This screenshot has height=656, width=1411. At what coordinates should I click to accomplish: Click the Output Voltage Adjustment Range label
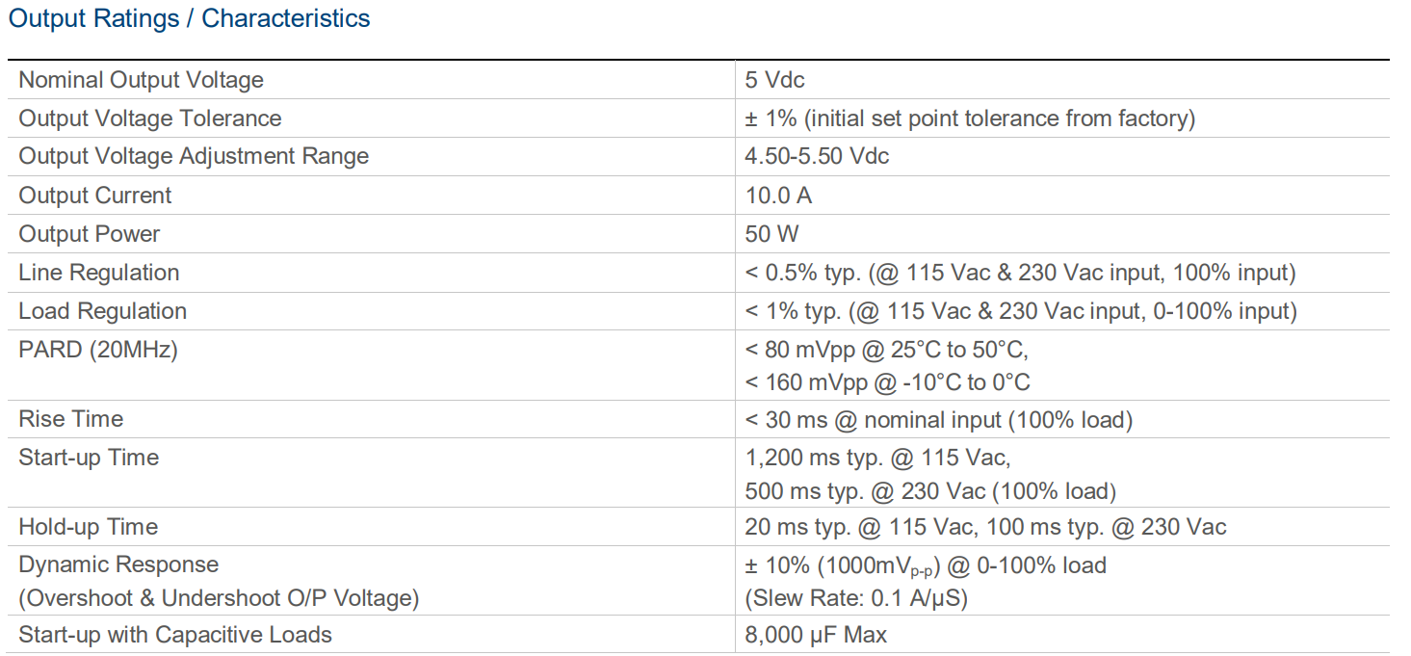click(x=194, y=156)
